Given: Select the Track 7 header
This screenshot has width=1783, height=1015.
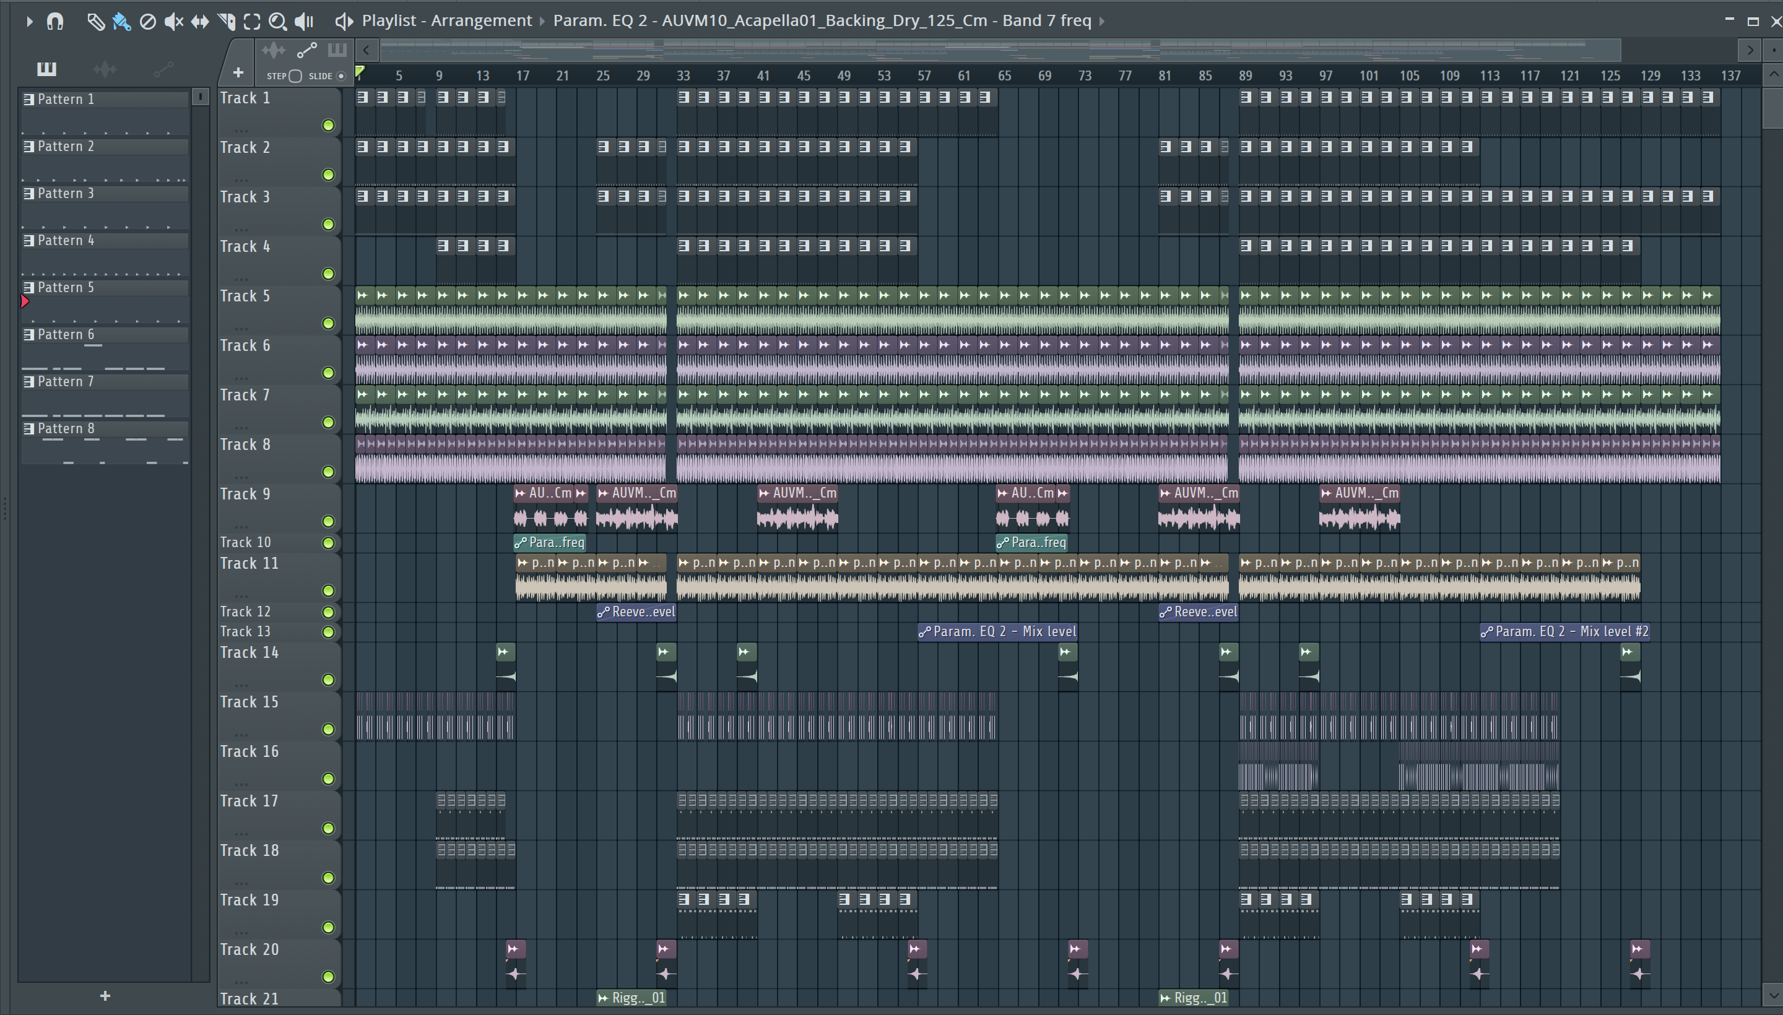Looking at the screenshot, I should point(279,409).
